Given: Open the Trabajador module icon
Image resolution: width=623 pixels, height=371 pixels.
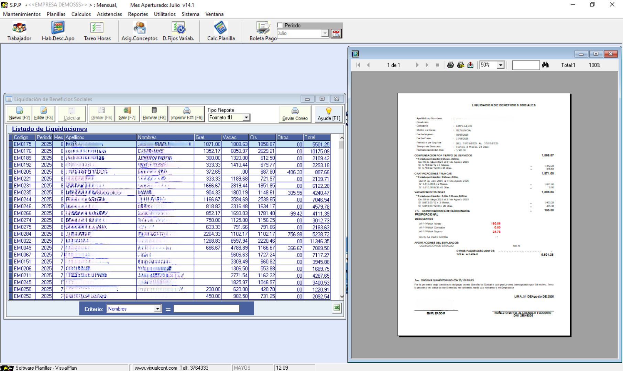Looking at the screenshot, I should pyautogui.click(x=19, y=31).
